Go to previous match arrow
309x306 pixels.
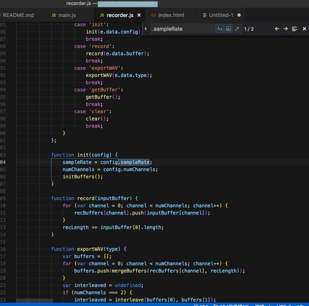click(277, 29)
